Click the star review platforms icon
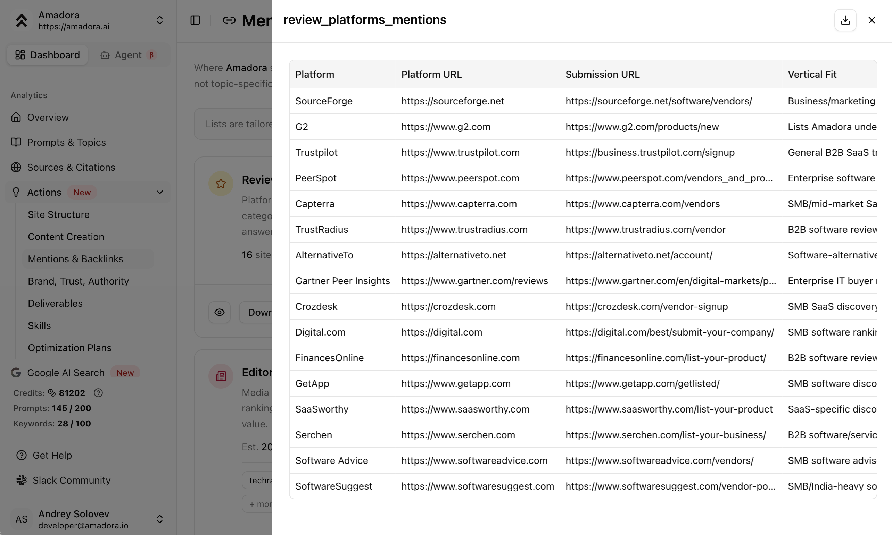 coord(221,183)
